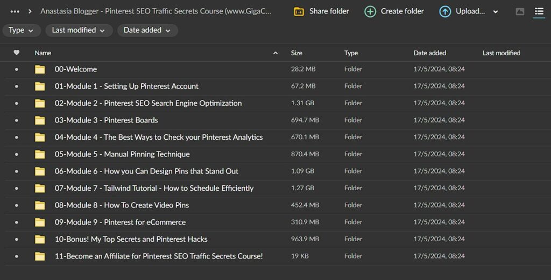The width and height of the screenshot is (551, 280).
Task: Select 01-Module 1 - Setting Up Pinterest Account
Action: coord(126,86)
